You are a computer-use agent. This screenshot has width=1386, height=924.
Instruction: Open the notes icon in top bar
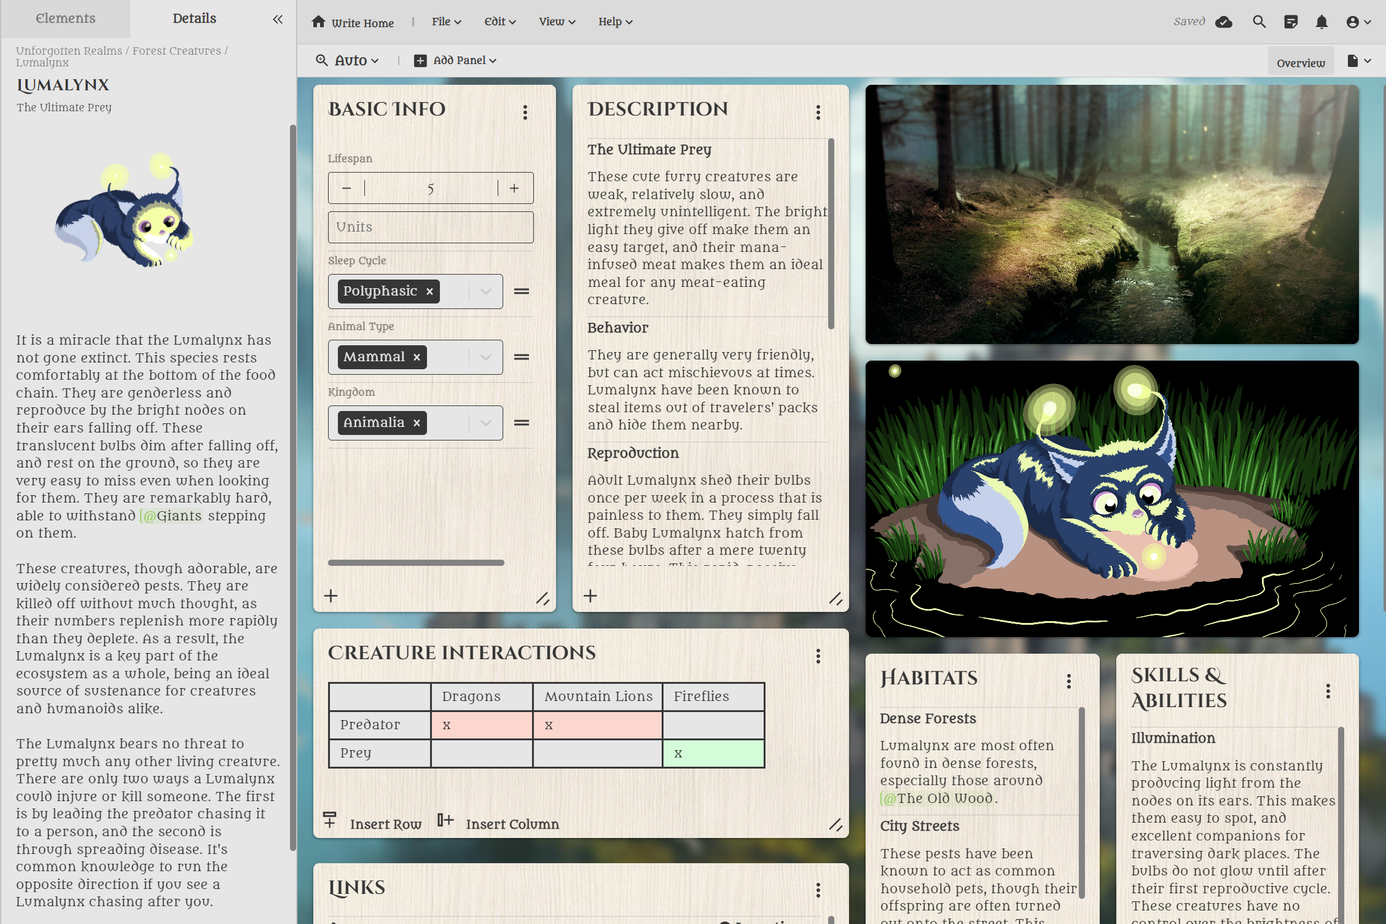[x=1291, y=22]
